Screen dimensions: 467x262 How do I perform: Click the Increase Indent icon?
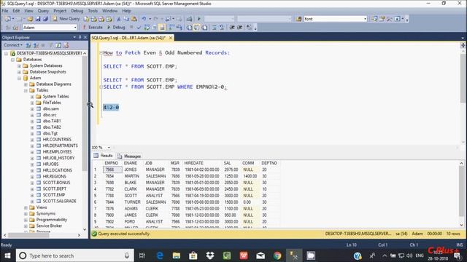click(240, 28)
